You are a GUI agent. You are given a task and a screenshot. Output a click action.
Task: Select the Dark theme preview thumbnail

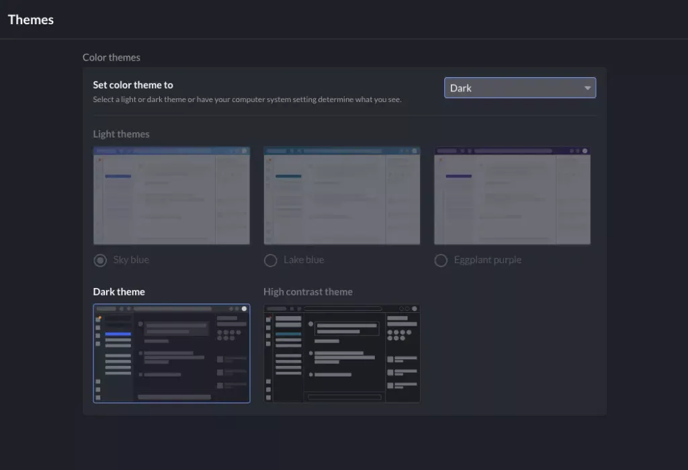click(x=171, y=353)
